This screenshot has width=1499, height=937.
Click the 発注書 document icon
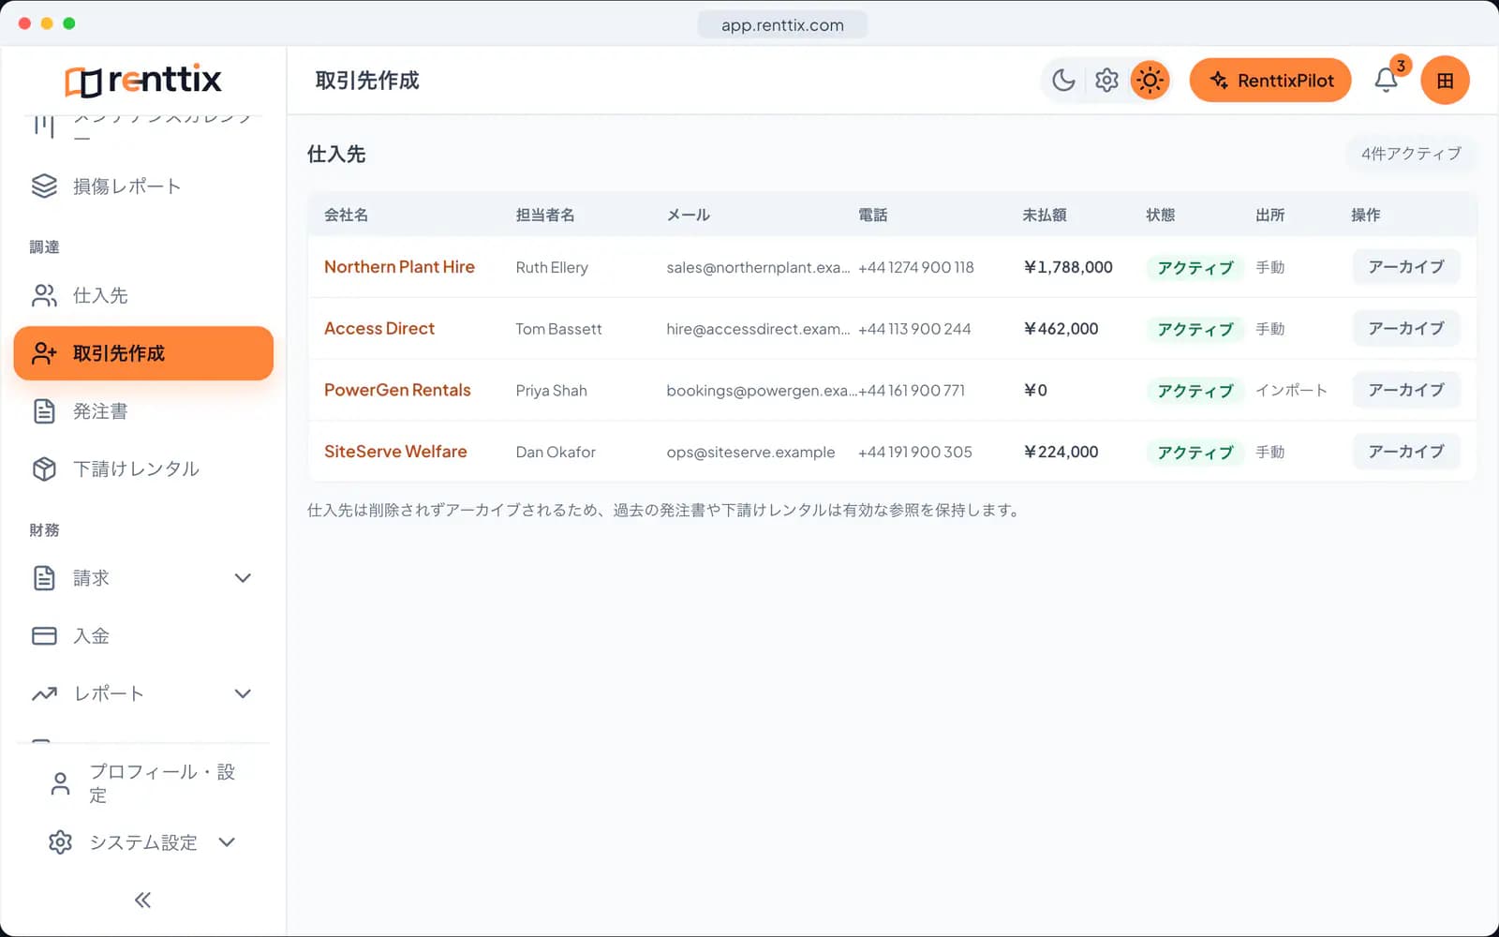[x=44, y=411]
